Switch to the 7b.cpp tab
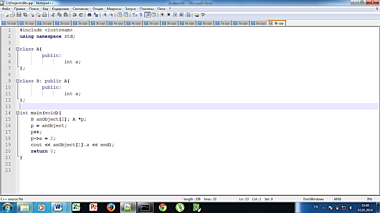The width and height of the screenshot is (380, 213). pyautogui.click(x=241, y=23)
